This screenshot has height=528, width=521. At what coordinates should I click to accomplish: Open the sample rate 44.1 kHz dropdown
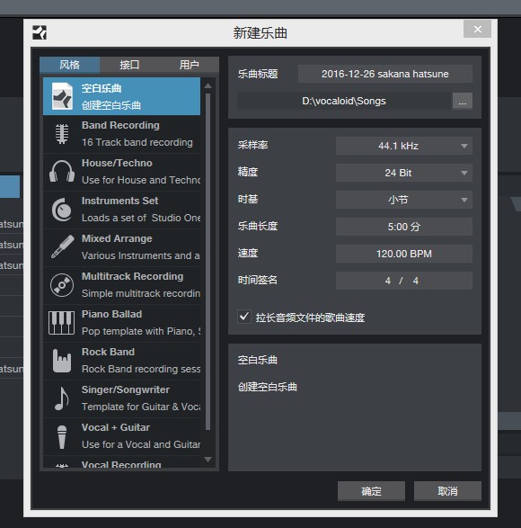404,146
